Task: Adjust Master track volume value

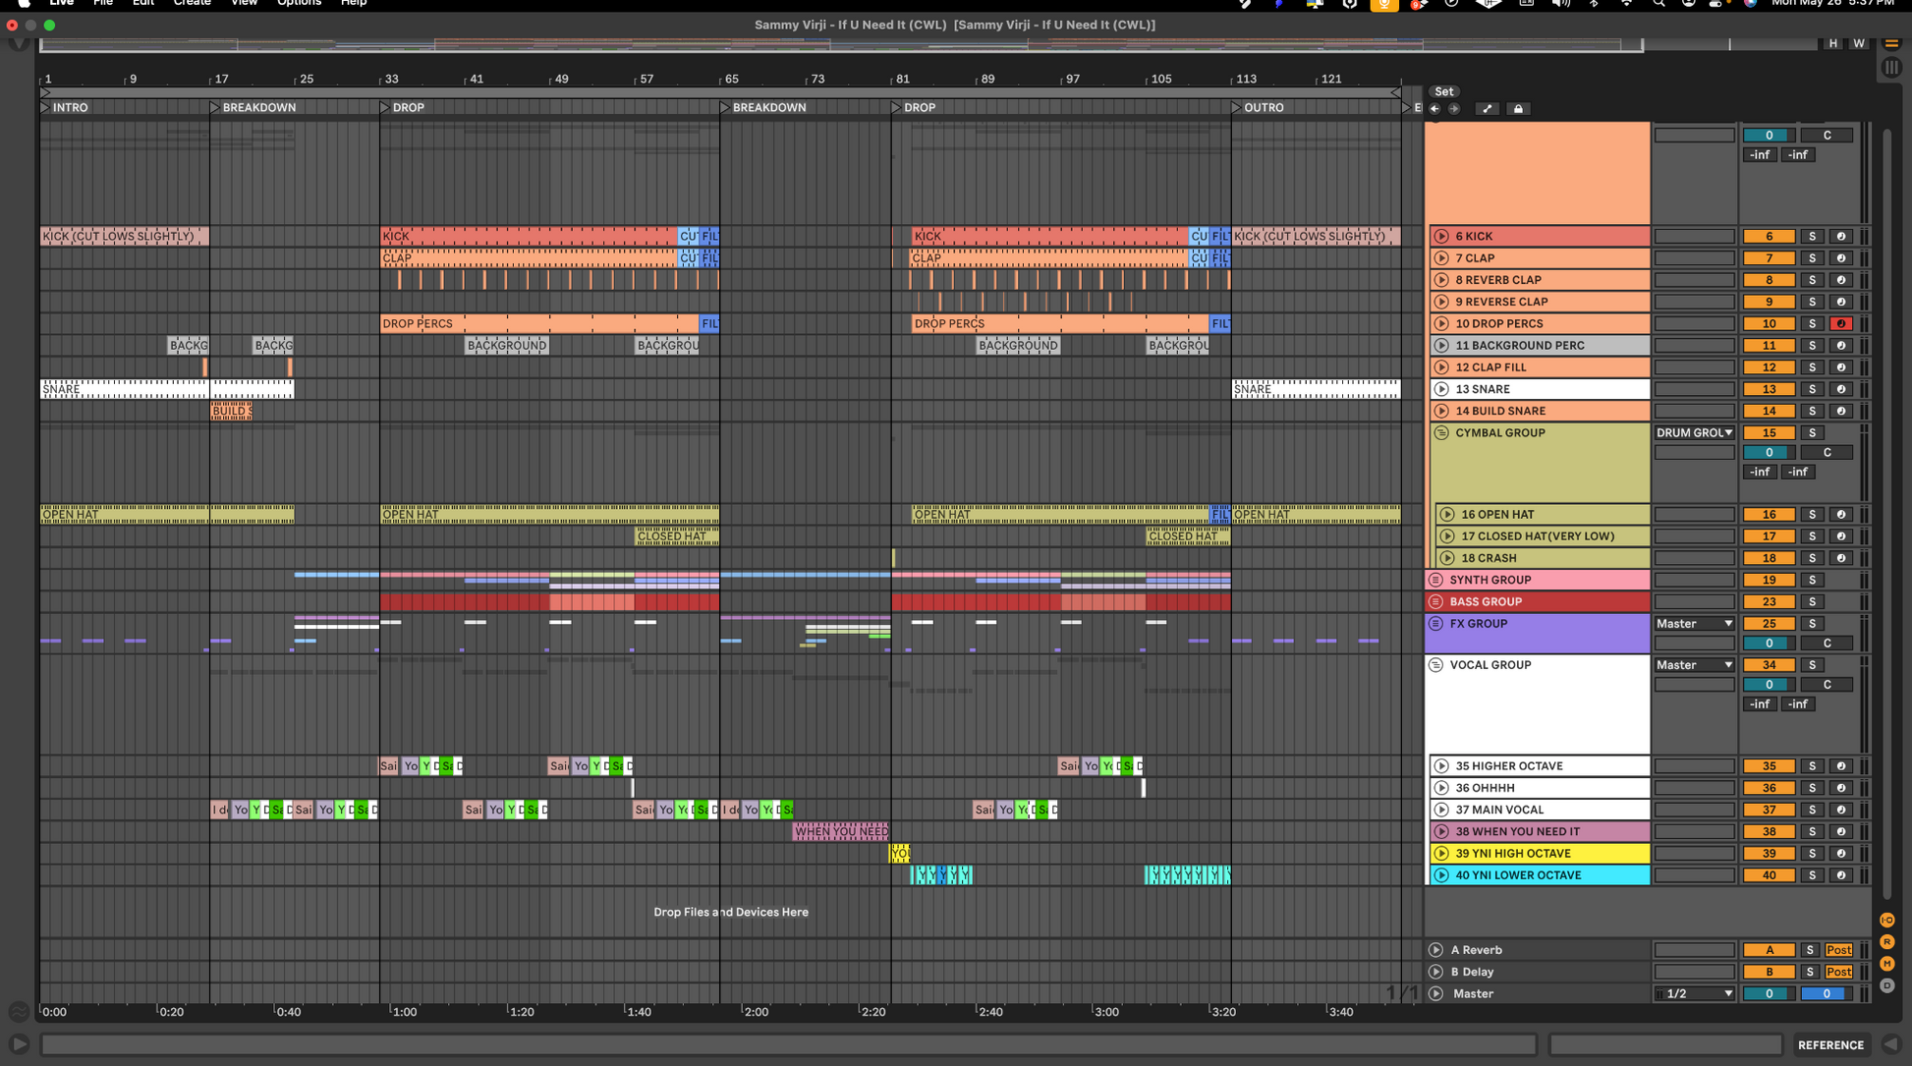Action: point(1769,993)
